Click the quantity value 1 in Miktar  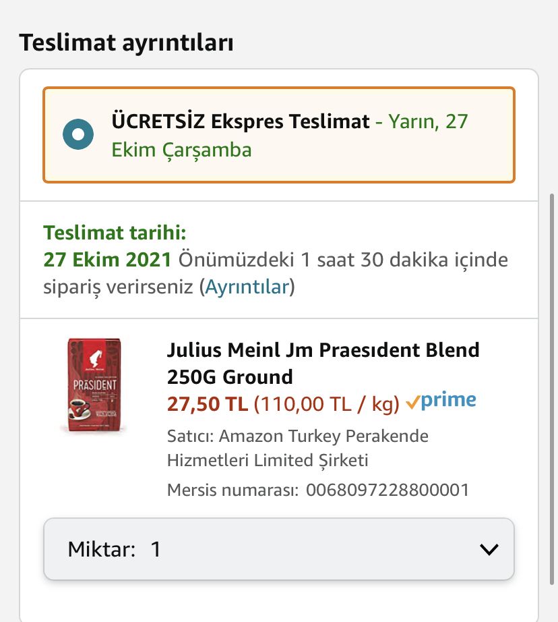[x=156, y=549]
